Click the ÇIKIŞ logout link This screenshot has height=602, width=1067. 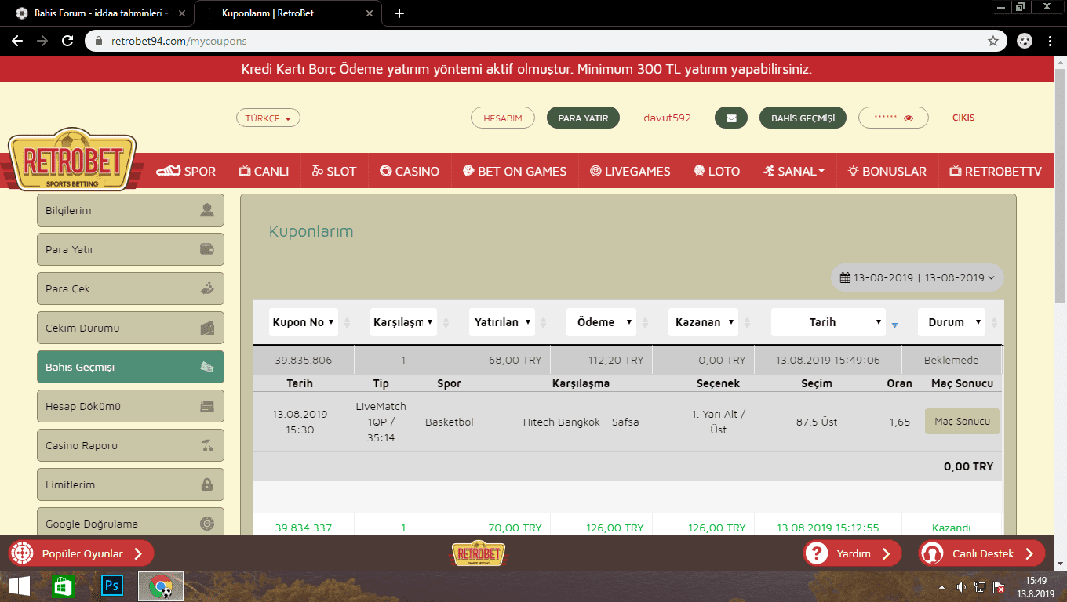(963, 118)
